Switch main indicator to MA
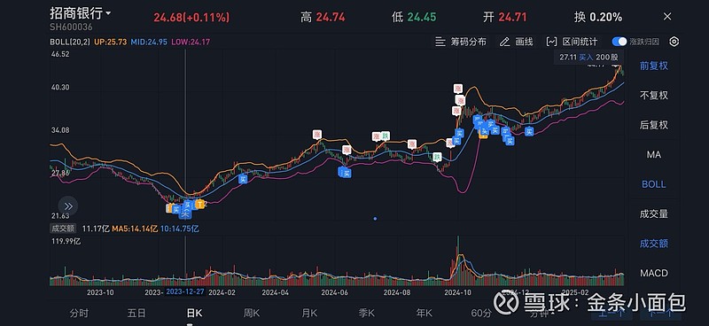 point(653,155)
